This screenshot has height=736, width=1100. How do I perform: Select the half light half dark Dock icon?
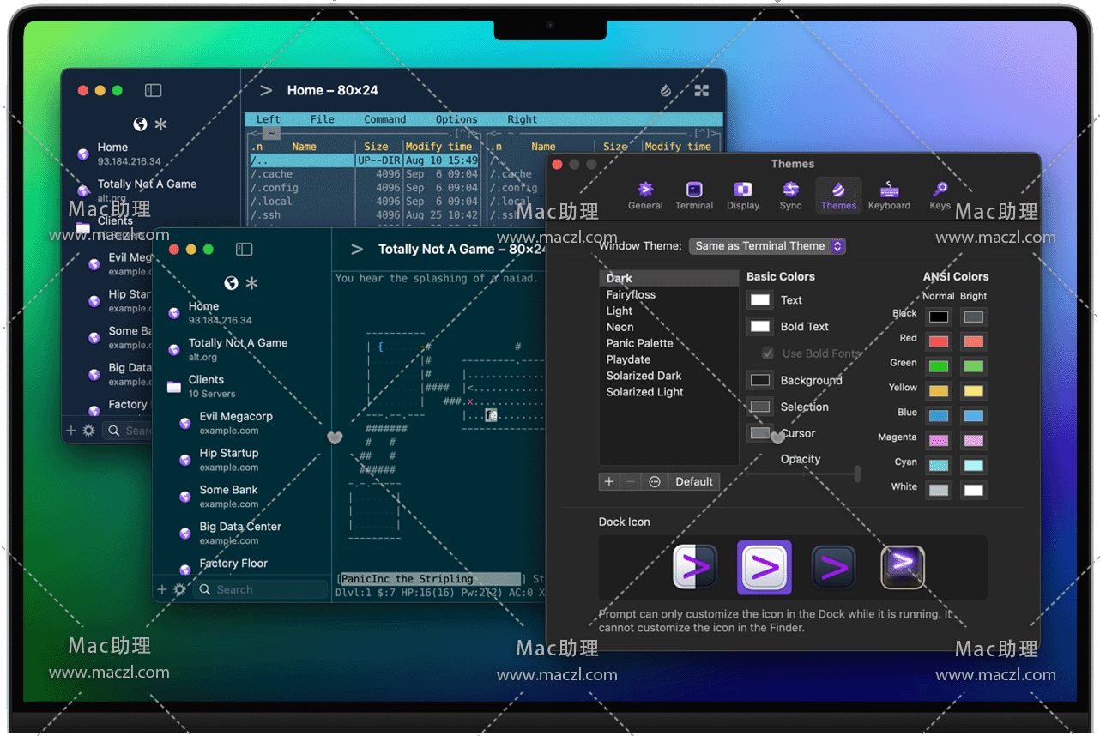[x=694, y=567]
